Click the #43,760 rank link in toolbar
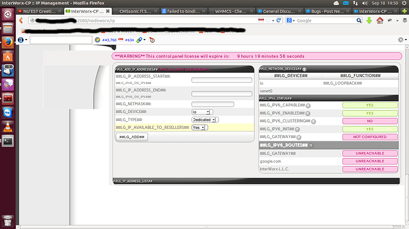The width and height of the screenshot is (409, 229). [109, 40]
